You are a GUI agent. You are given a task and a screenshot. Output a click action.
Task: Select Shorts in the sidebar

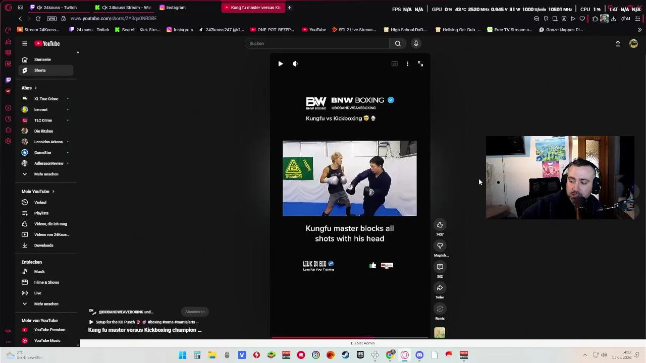coord(46,70)
